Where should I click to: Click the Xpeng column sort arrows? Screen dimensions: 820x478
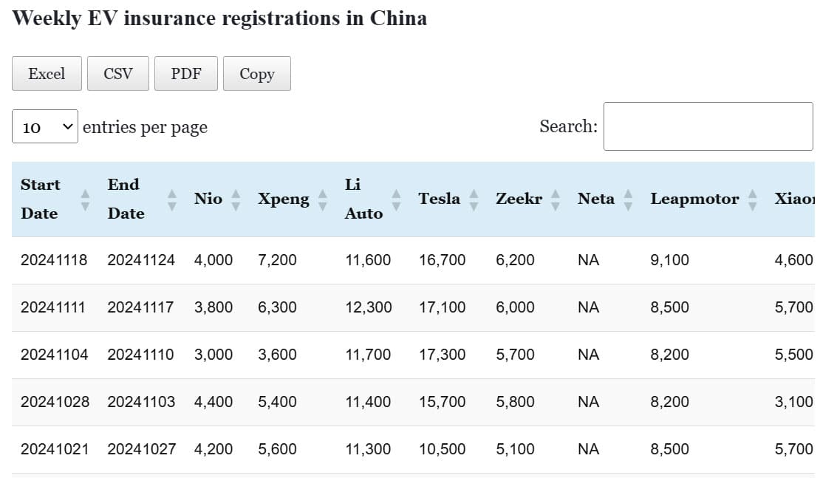[323, 199]
